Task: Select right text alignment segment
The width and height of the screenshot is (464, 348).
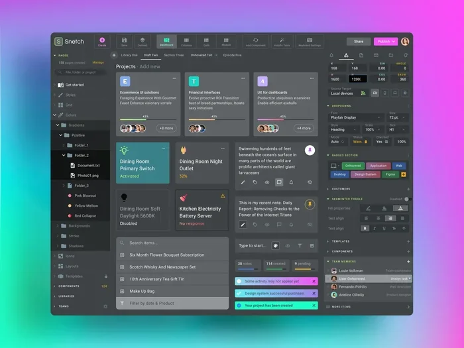Action: point(390,218)
